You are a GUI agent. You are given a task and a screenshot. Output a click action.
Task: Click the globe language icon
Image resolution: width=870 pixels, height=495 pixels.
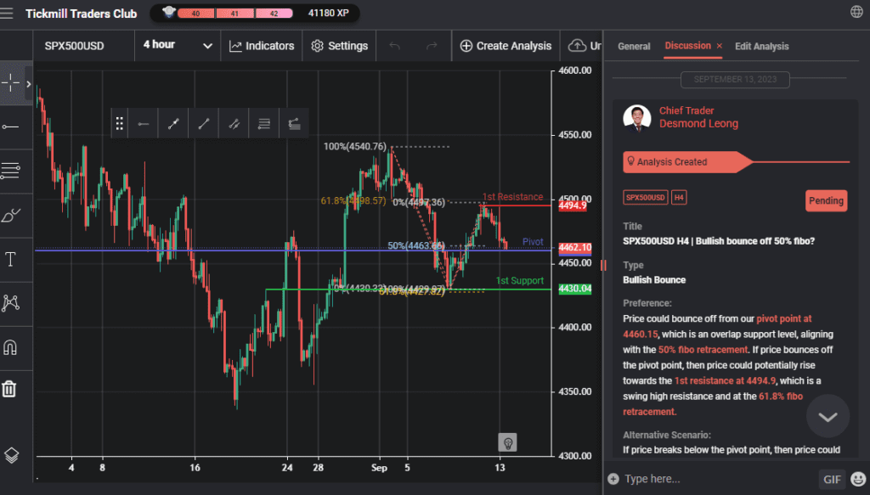coord(856,12)
